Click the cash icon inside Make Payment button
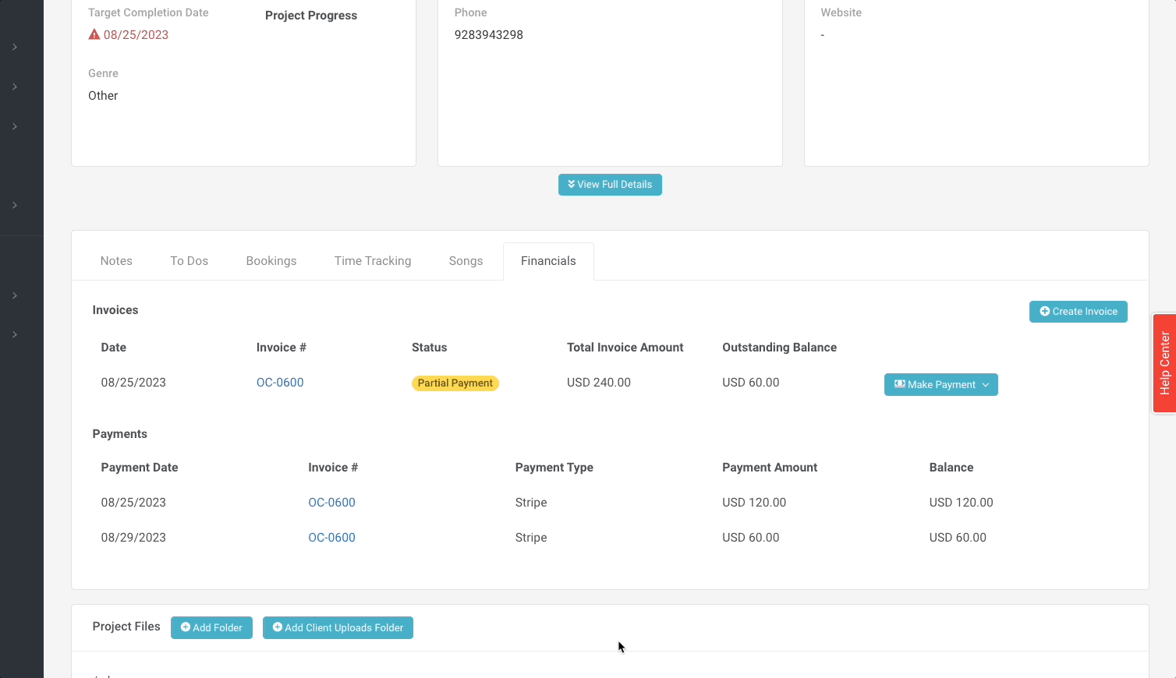 [x=899, y=384]
